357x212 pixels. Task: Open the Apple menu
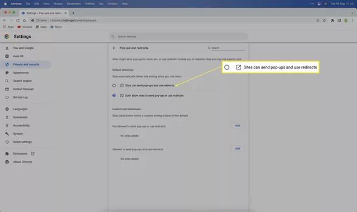click(x=5, y=4)
